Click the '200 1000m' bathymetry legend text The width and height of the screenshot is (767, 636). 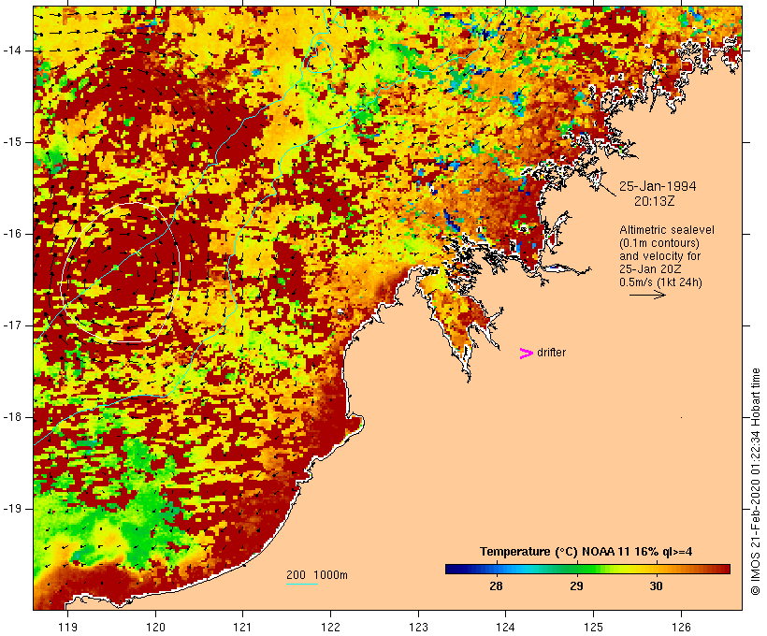click(317, 575)
